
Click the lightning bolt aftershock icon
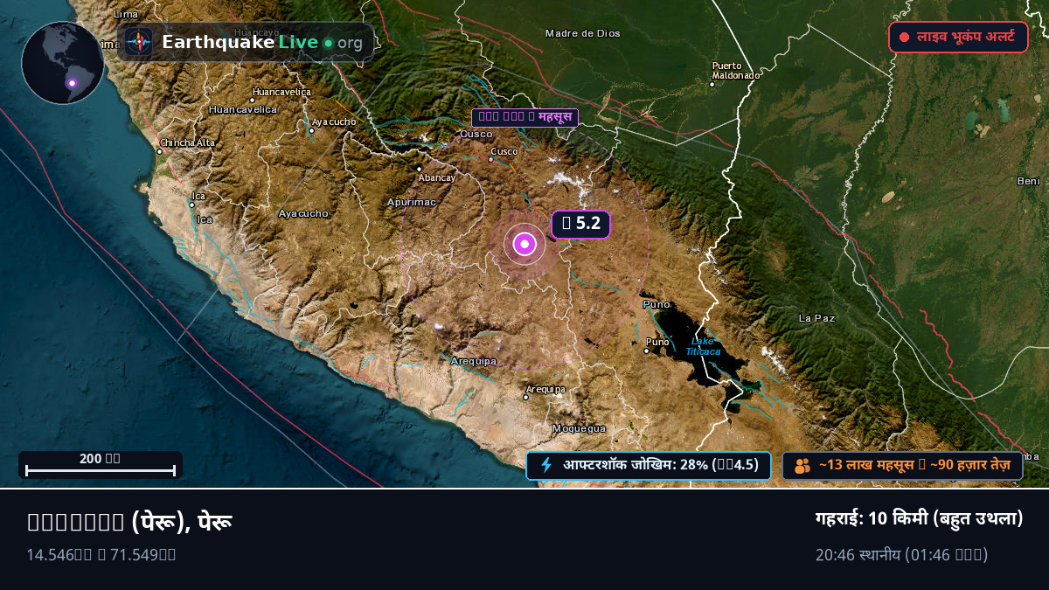547,465
